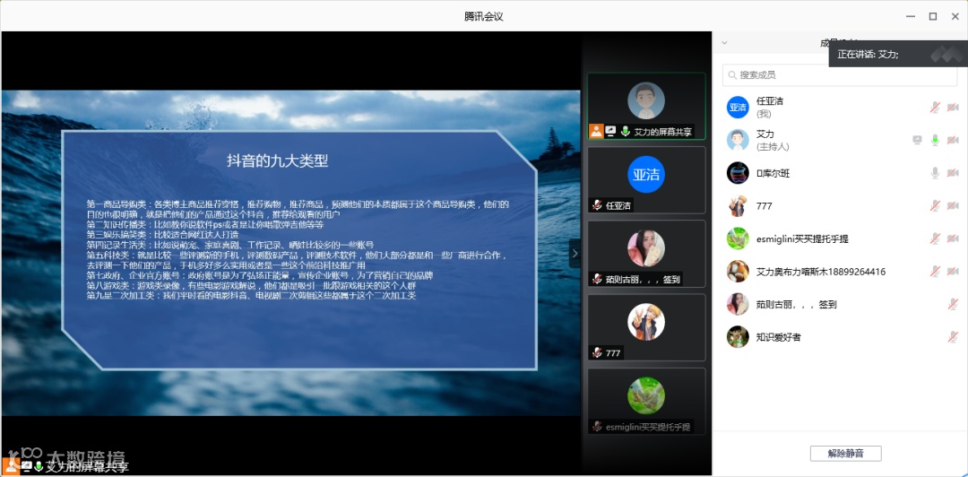The image size is (968, 477).
Task: Select 艾力's video tile at top of strip
Action: tap(646, 106)
